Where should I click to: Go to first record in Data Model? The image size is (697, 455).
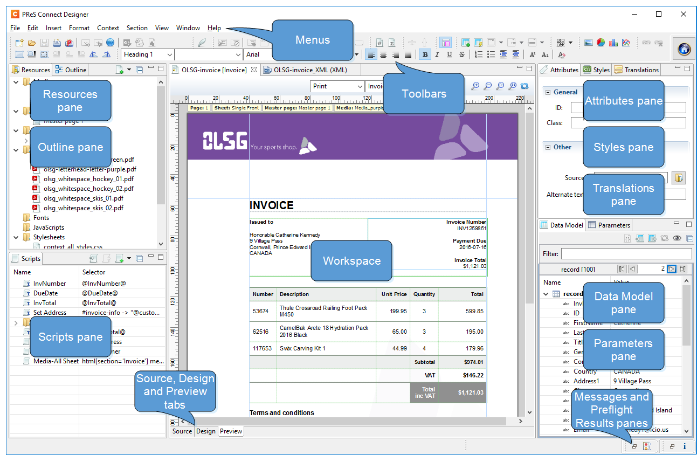point(622,269)
